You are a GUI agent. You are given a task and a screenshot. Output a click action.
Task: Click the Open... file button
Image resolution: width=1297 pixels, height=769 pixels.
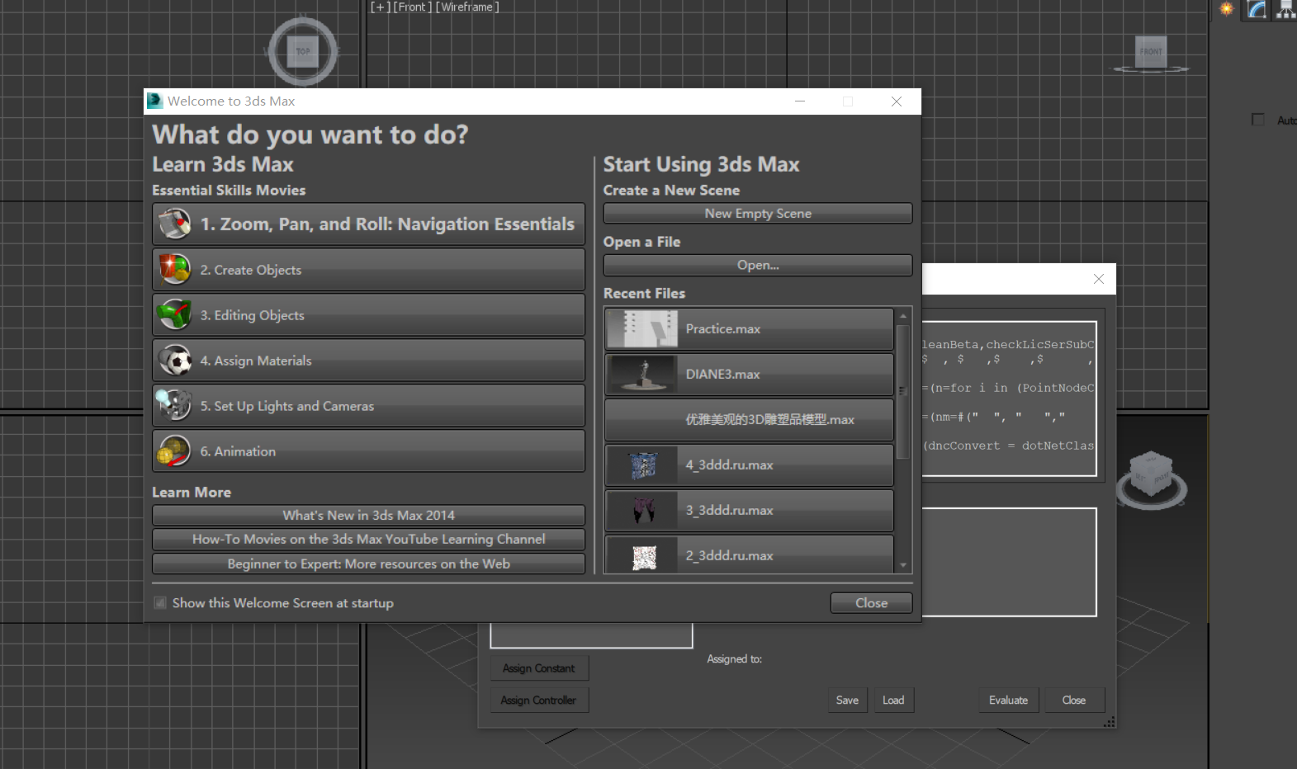pos(757,265)
